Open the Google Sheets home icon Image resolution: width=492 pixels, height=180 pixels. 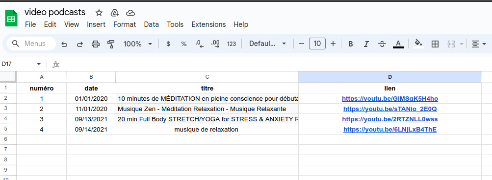[11, 18]
